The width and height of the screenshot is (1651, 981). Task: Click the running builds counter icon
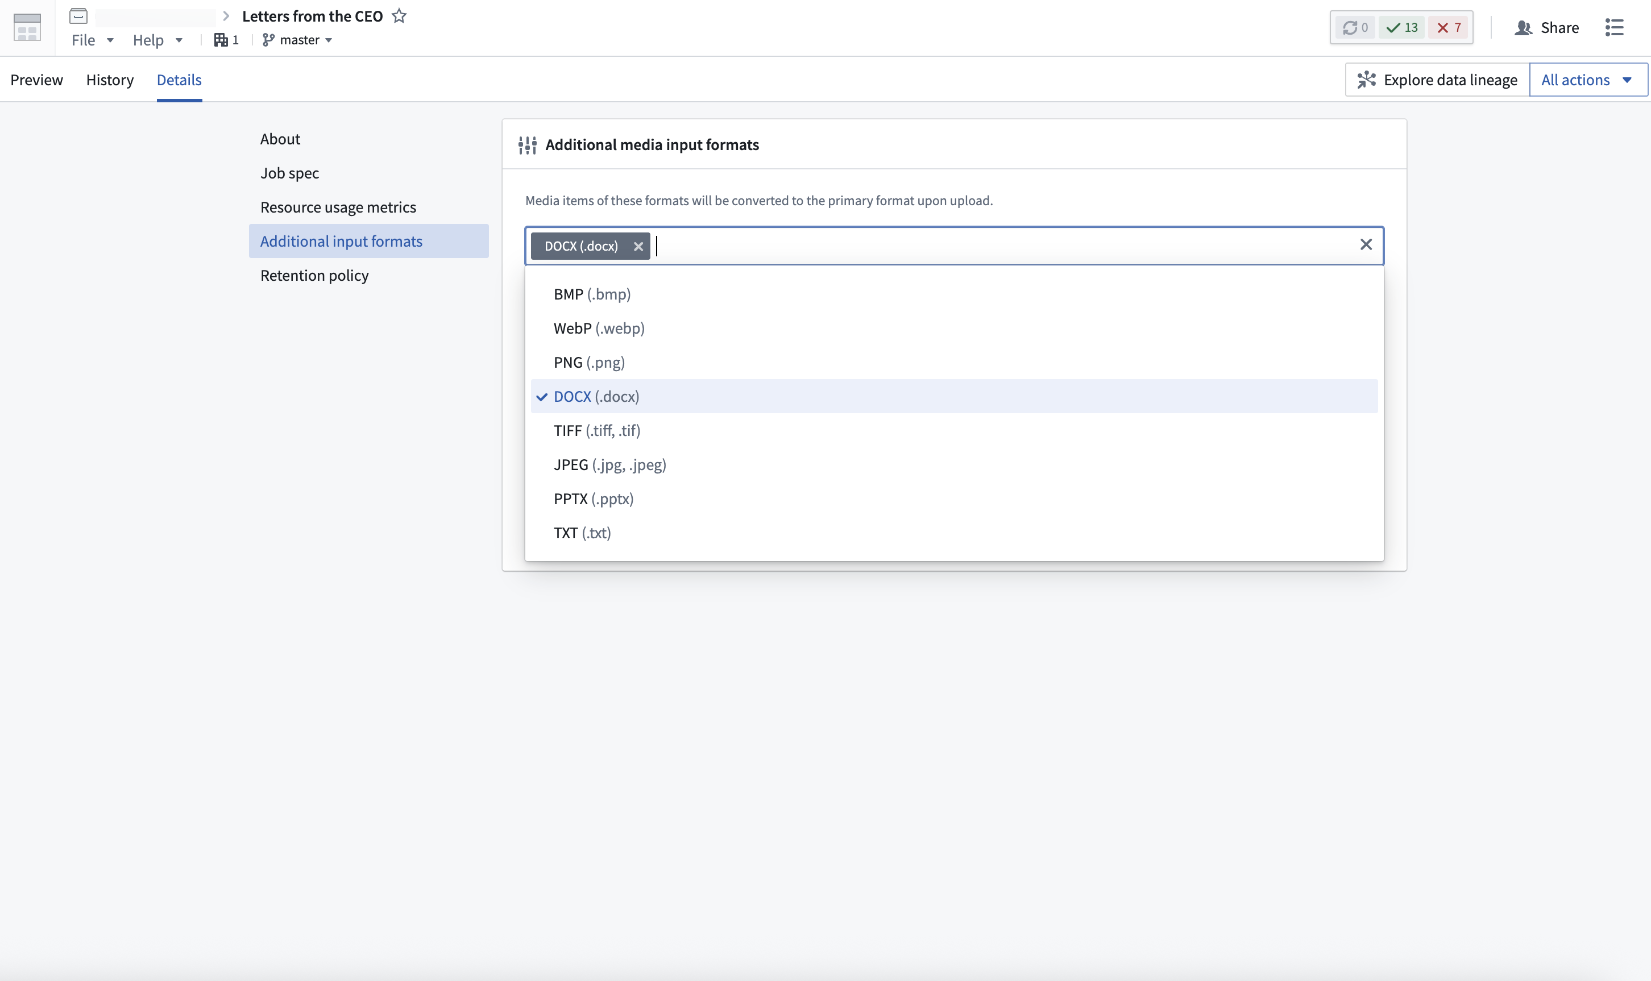coord(1354,28)
